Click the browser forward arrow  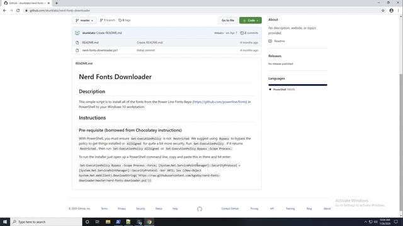click(x=11, y=11)
